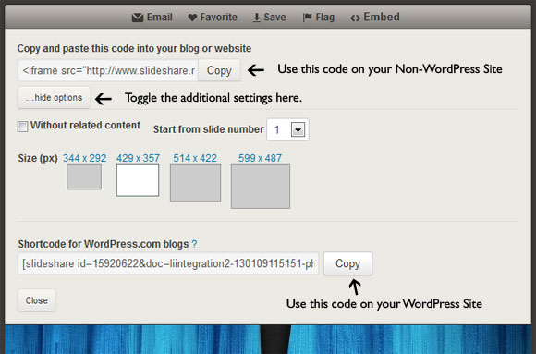Select the iframe embed code field

[108, 70]
